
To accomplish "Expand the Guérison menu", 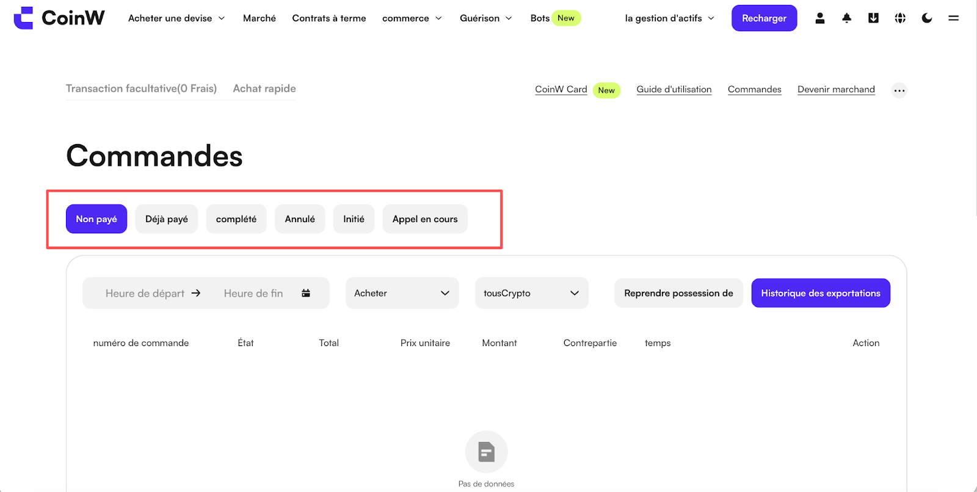I will (486, 18).
